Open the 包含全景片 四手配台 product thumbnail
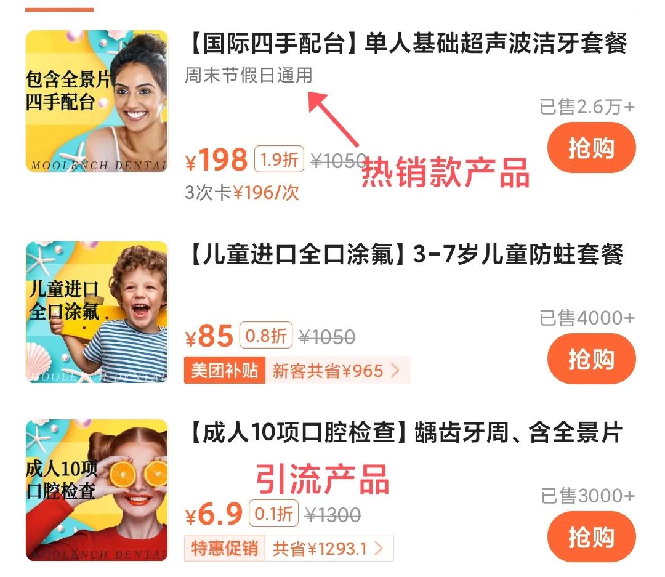Screen dimensions: 665x577 point(97,101)
